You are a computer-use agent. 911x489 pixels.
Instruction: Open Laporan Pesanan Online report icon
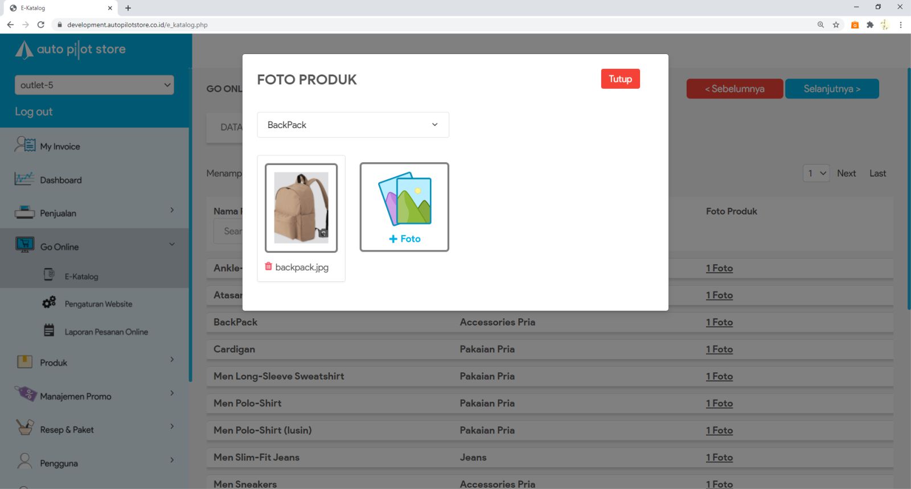50,331
